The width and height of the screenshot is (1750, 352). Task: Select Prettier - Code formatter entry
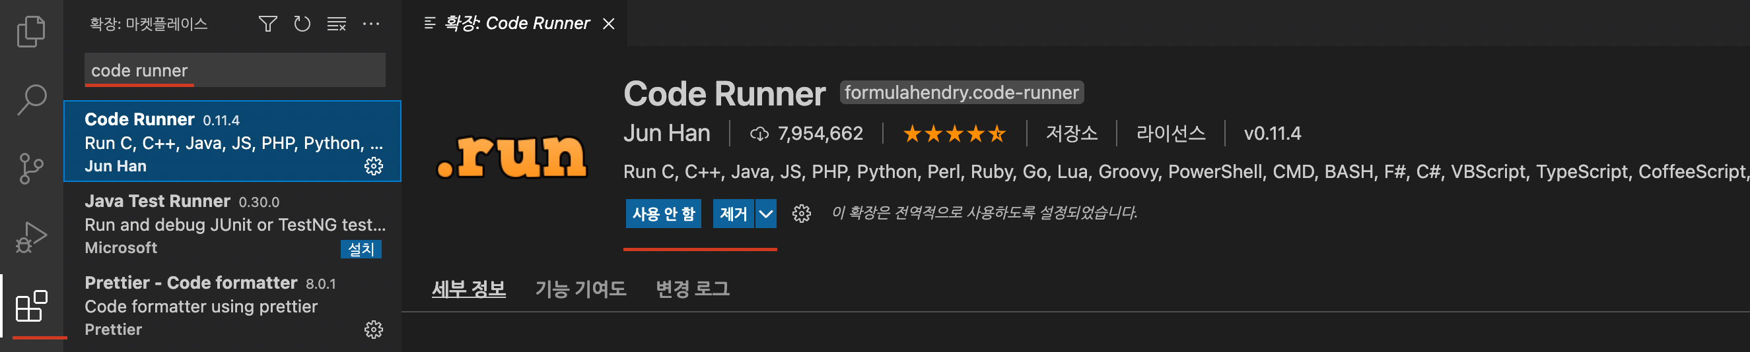232,306
